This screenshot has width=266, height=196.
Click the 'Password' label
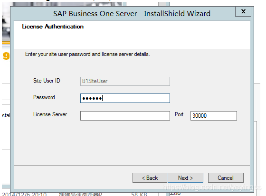(44, 97)
